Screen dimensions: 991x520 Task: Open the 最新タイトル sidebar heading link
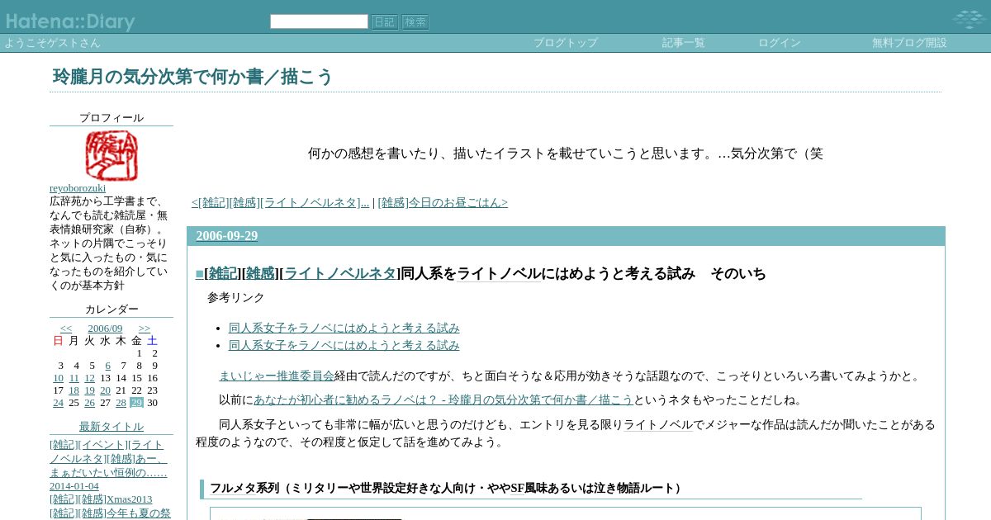[111, 427]
